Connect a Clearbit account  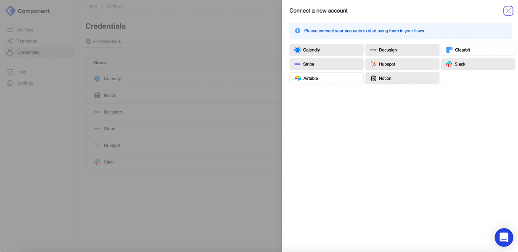click(x=478, y=50)
